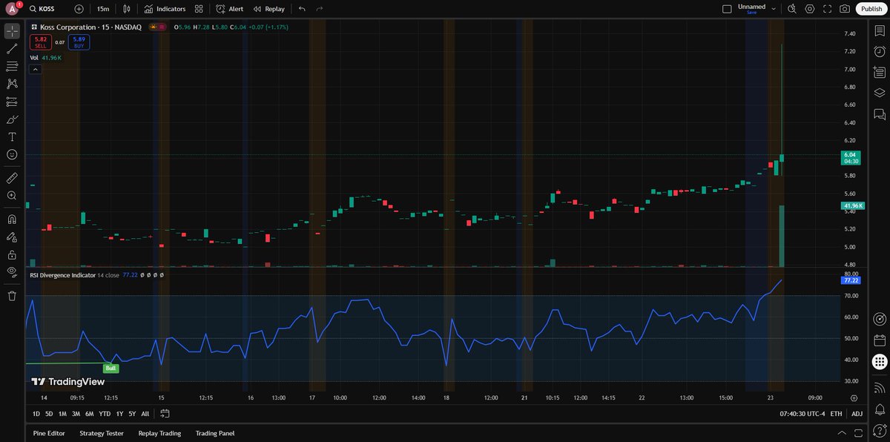
Task: Enter fullscreen mode
Action: [x=827, y=9]
